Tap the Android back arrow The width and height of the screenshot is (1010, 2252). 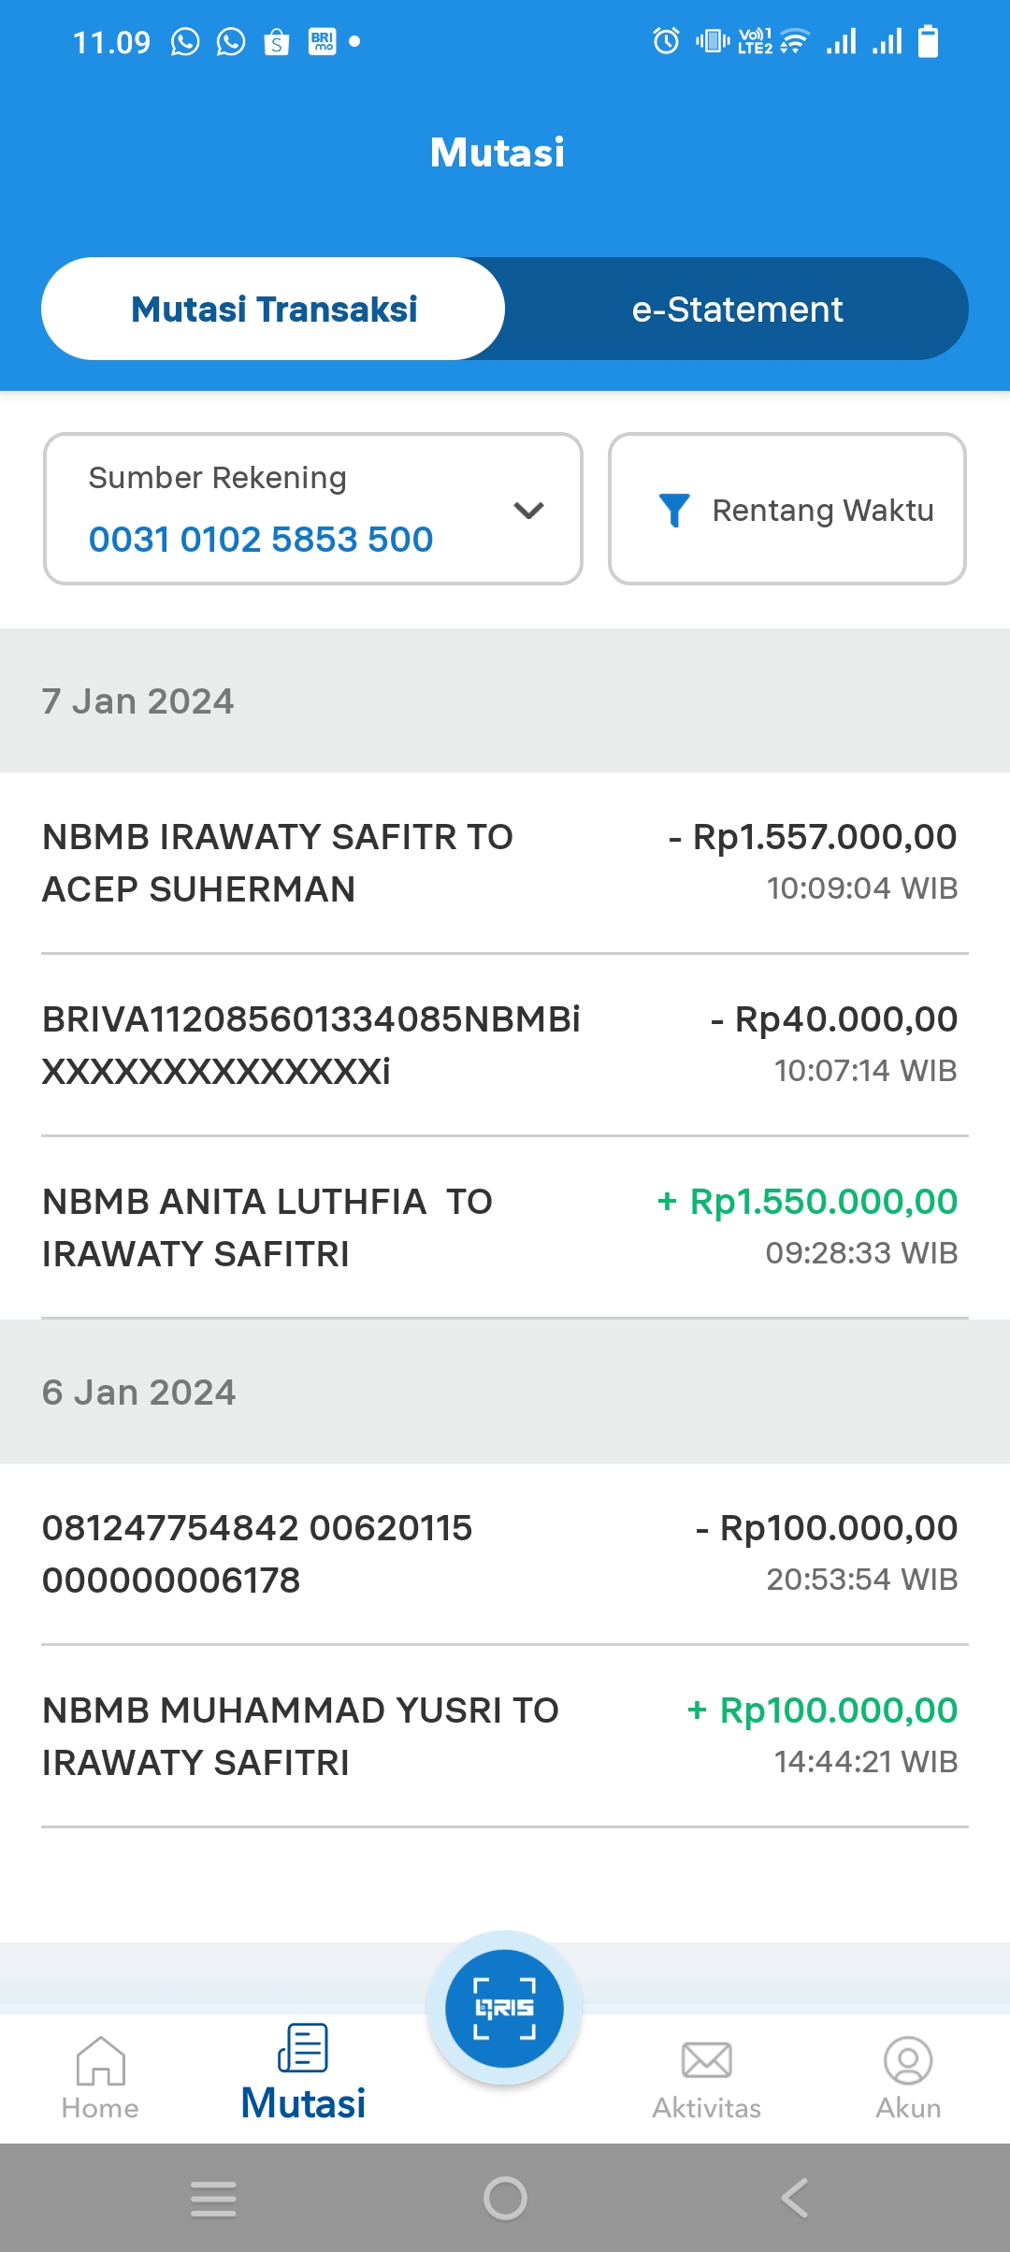[795, 2198]
